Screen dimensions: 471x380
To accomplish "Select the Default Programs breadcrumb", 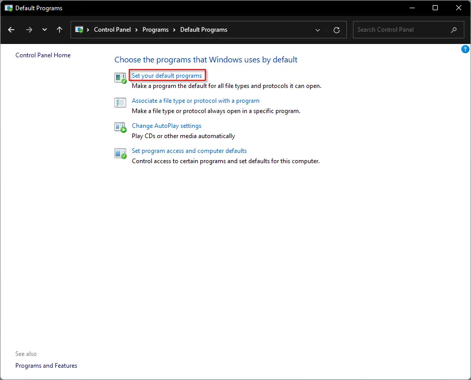I will (204, 30).
